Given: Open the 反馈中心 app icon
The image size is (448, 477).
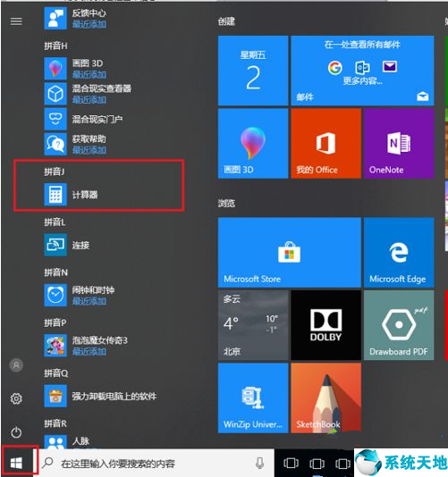Looking at the screenshot, I should point(55,19).
